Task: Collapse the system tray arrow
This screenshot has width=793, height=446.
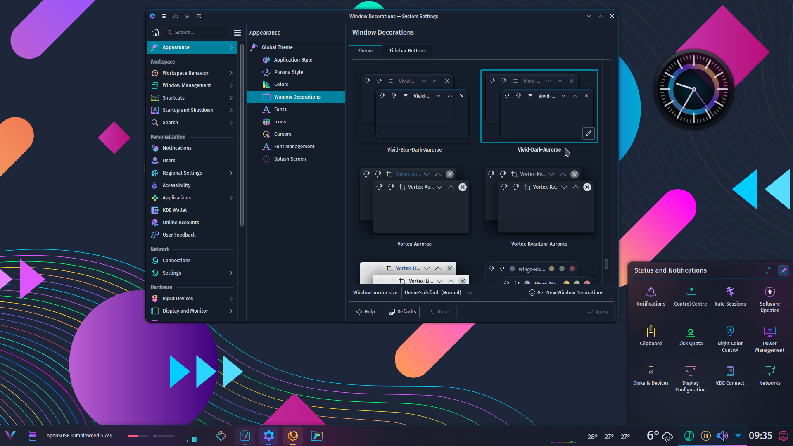Action: tap(738, 436)
